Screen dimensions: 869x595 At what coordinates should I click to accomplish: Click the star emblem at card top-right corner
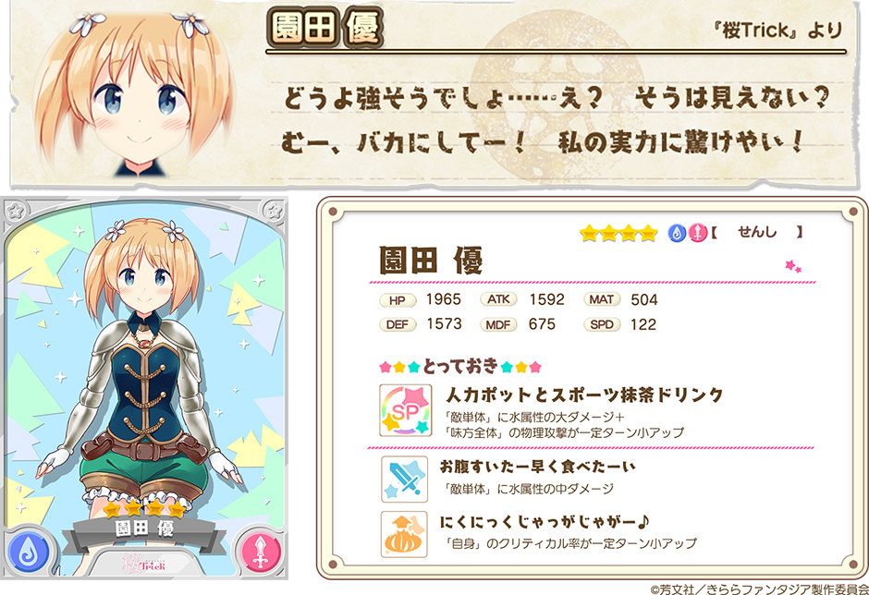[272, 211]
